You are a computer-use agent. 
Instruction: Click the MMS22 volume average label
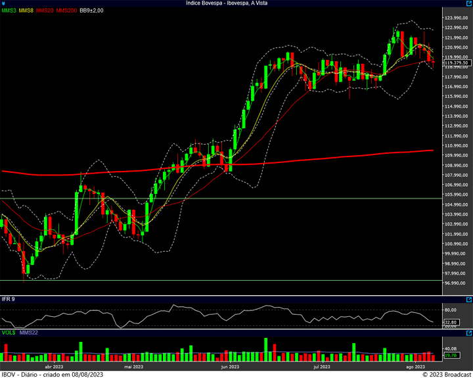click(30, 334)
